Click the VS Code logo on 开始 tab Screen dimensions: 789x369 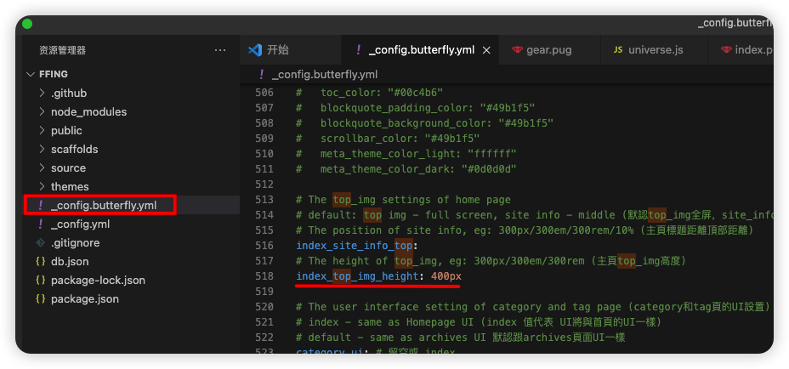click(x=254, y=50)
